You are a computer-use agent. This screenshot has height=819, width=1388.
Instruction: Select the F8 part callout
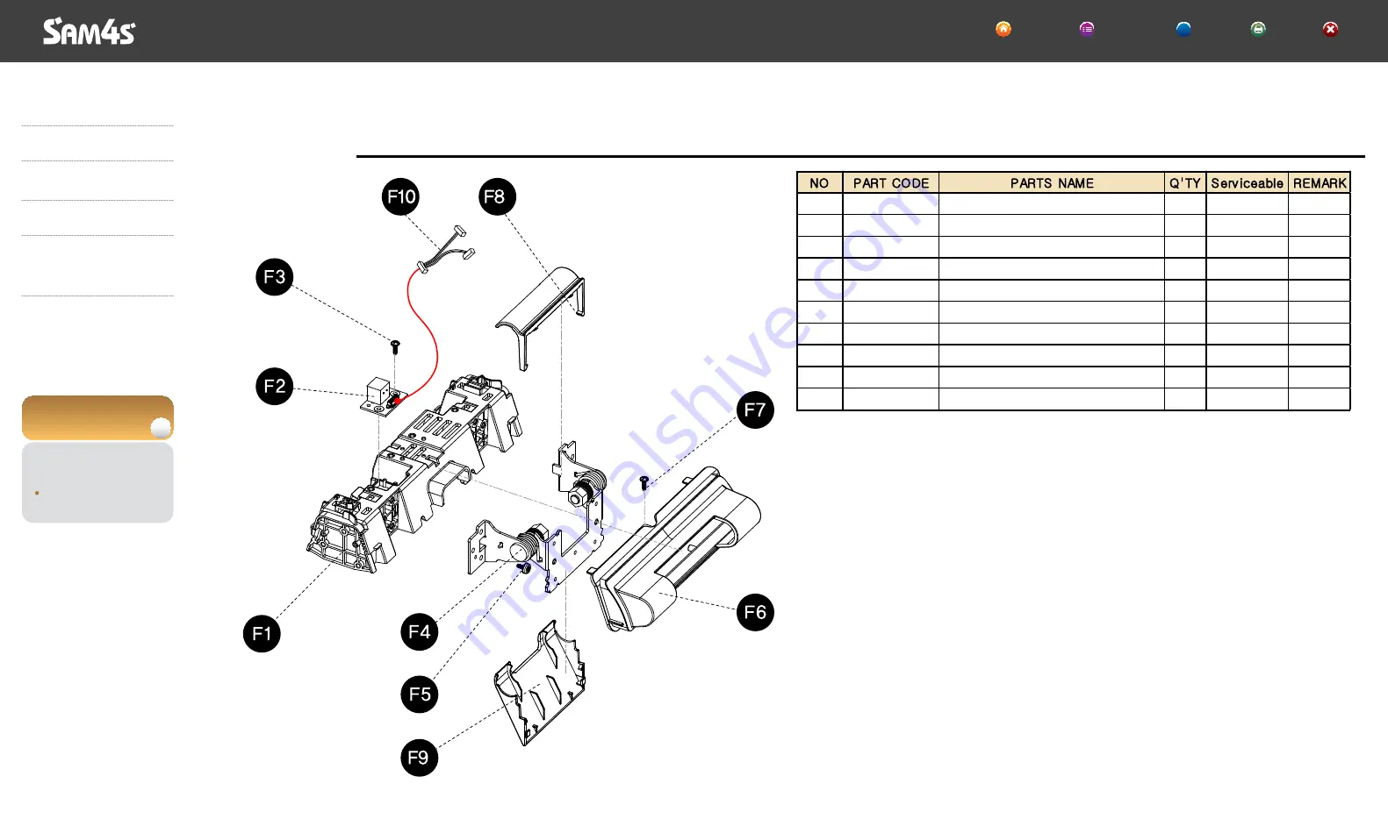(x=498, y=196)
